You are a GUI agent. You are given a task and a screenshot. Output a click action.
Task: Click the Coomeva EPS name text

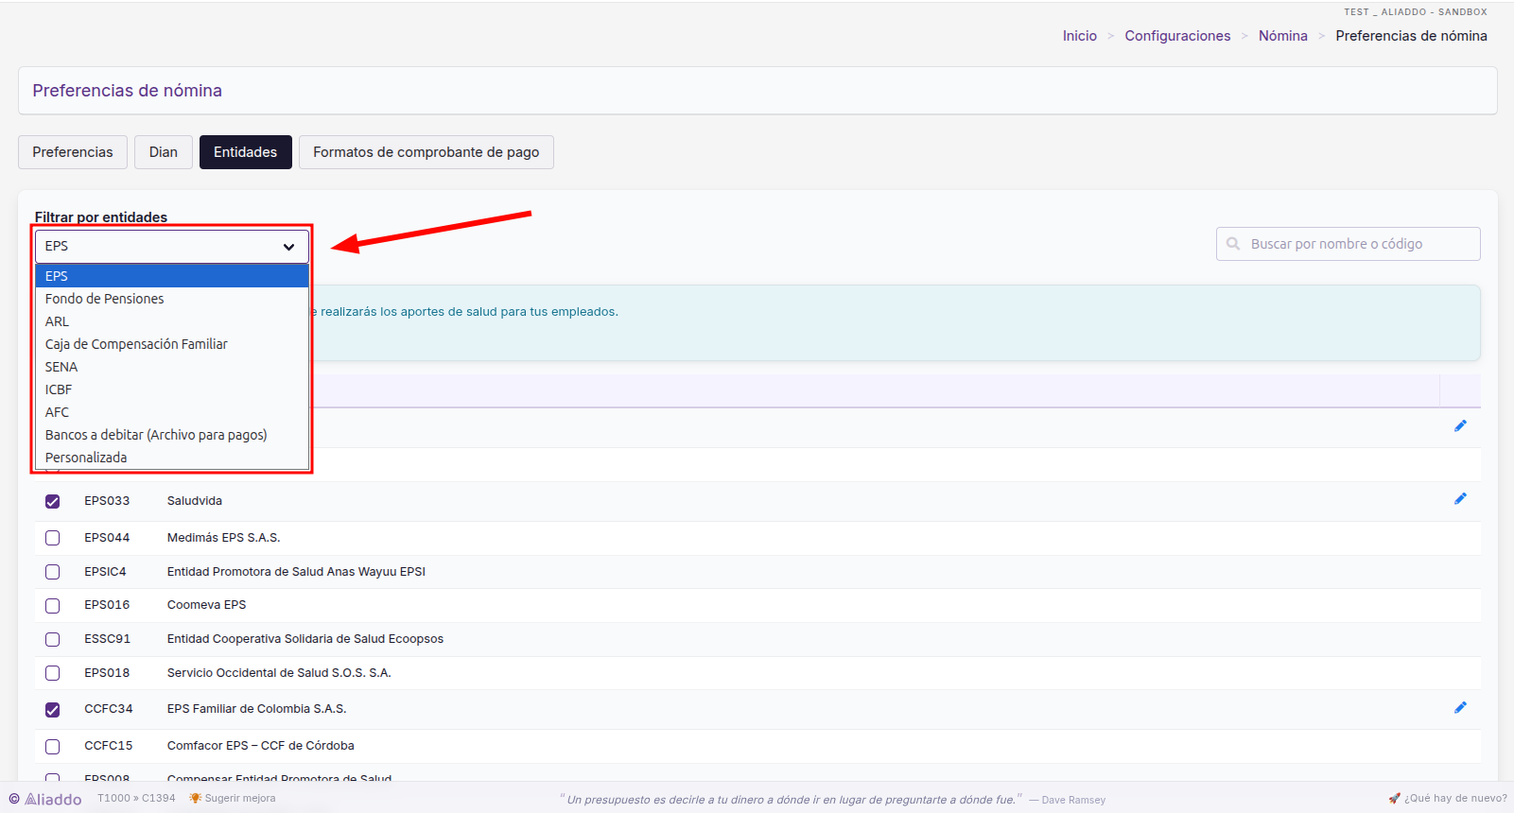click(206, 605)
